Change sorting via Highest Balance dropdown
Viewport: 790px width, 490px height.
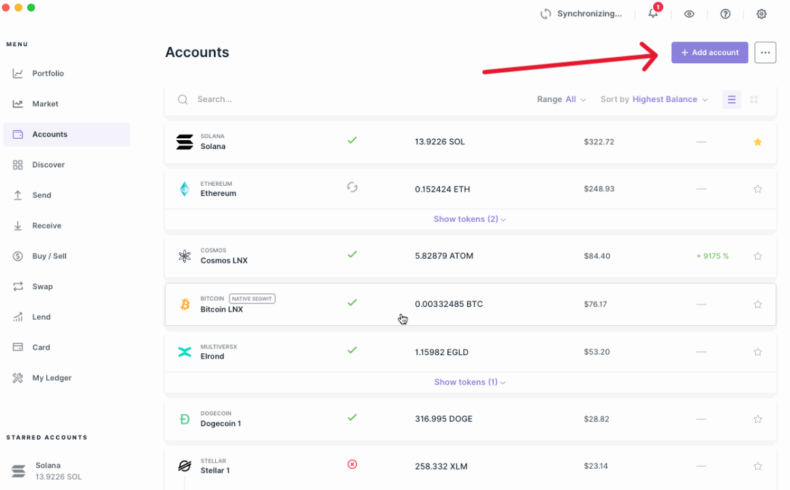[x=669, y=99]
